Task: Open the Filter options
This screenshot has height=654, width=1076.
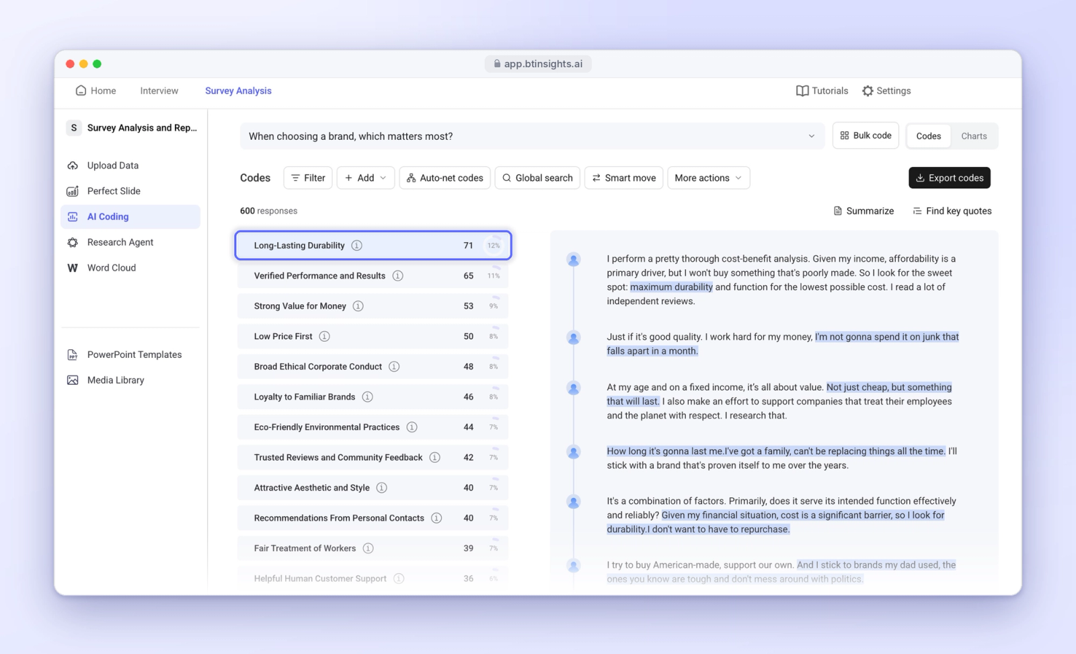Action: coord(308,178)
